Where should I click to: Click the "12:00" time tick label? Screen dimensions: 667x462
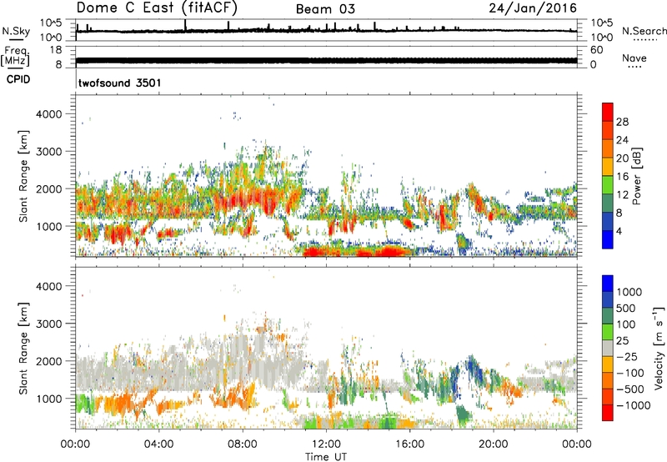click(x=326, y=444)
